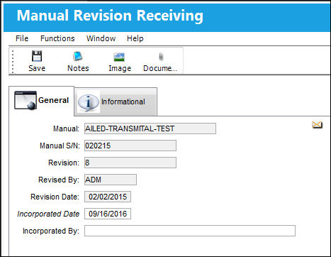Open the Functions menu
331x257 pixels.
coord(57,38)
